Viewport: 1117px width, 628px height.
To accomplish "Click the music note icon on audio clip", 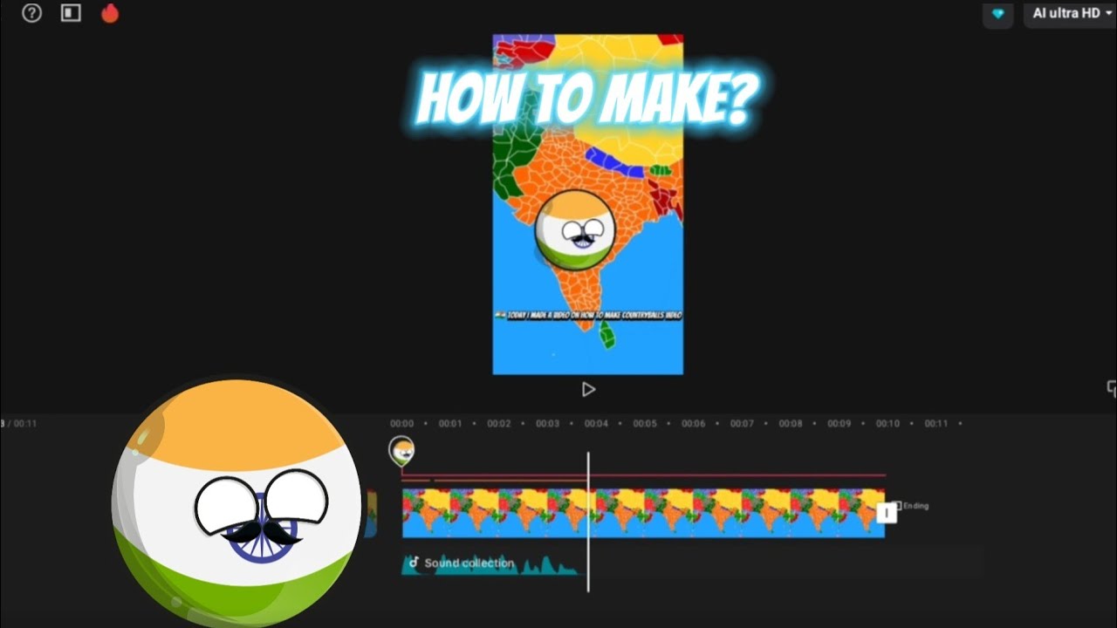I will [x=414, y=563].
